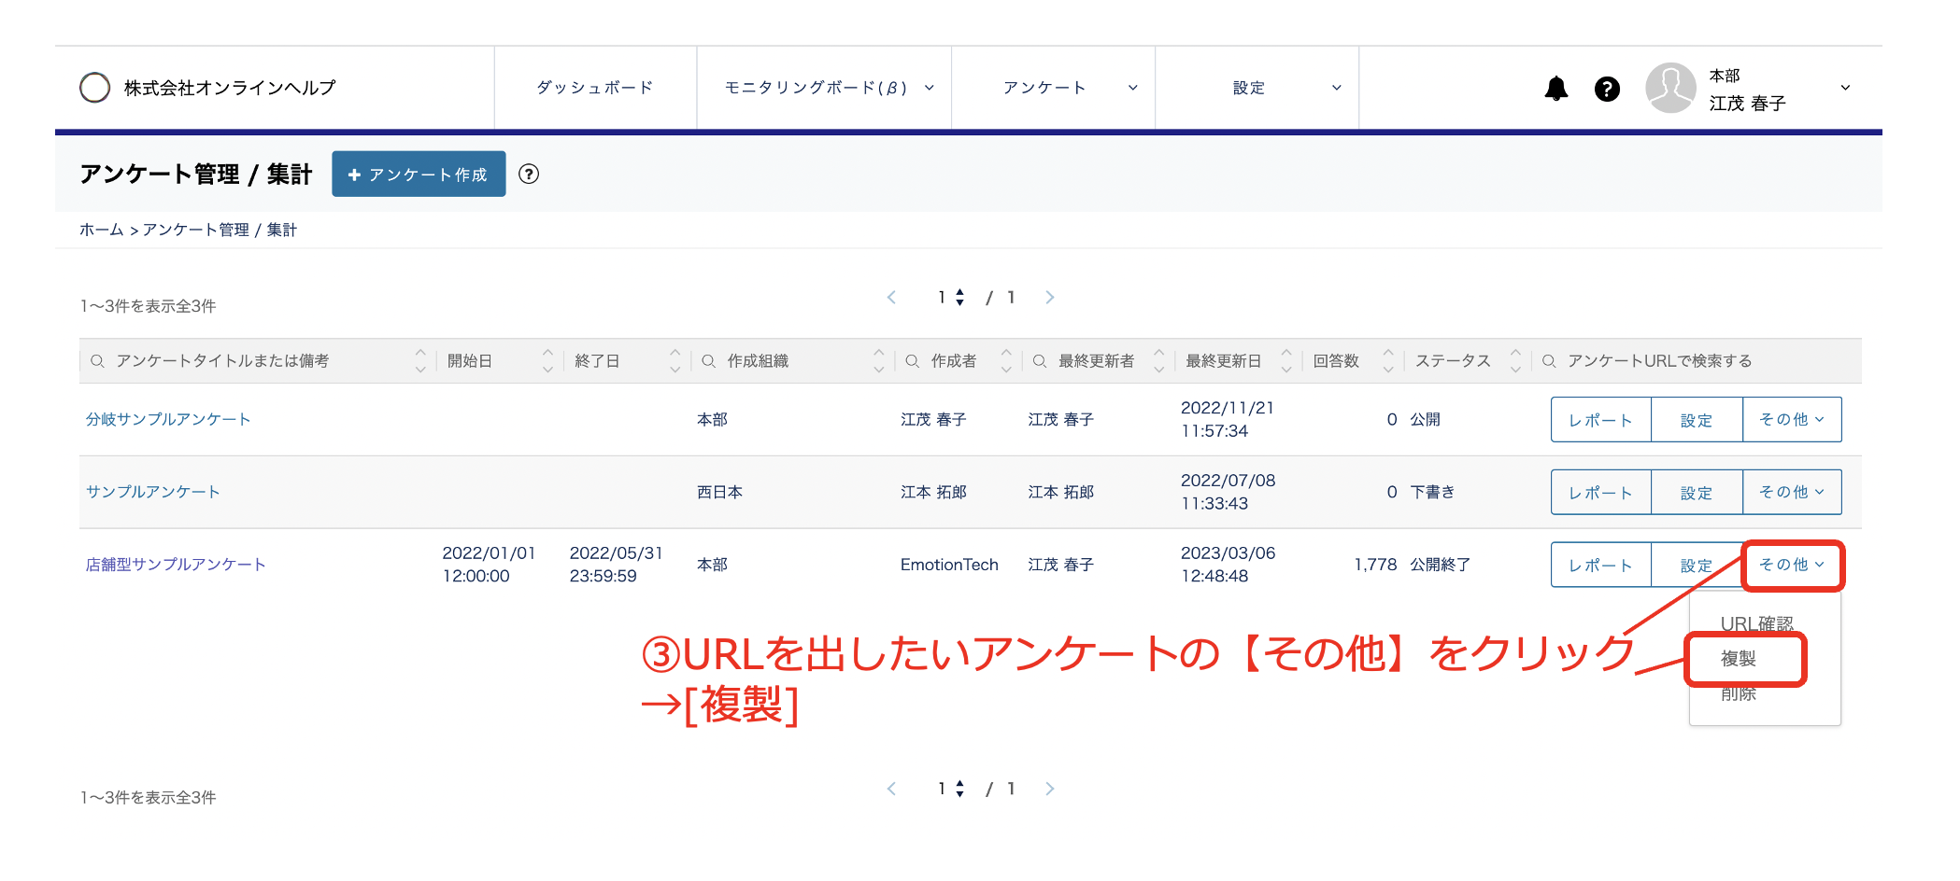Open レポート for 店舗型サンプルアンケート

pyautogui.click(x=1600, y=565)
